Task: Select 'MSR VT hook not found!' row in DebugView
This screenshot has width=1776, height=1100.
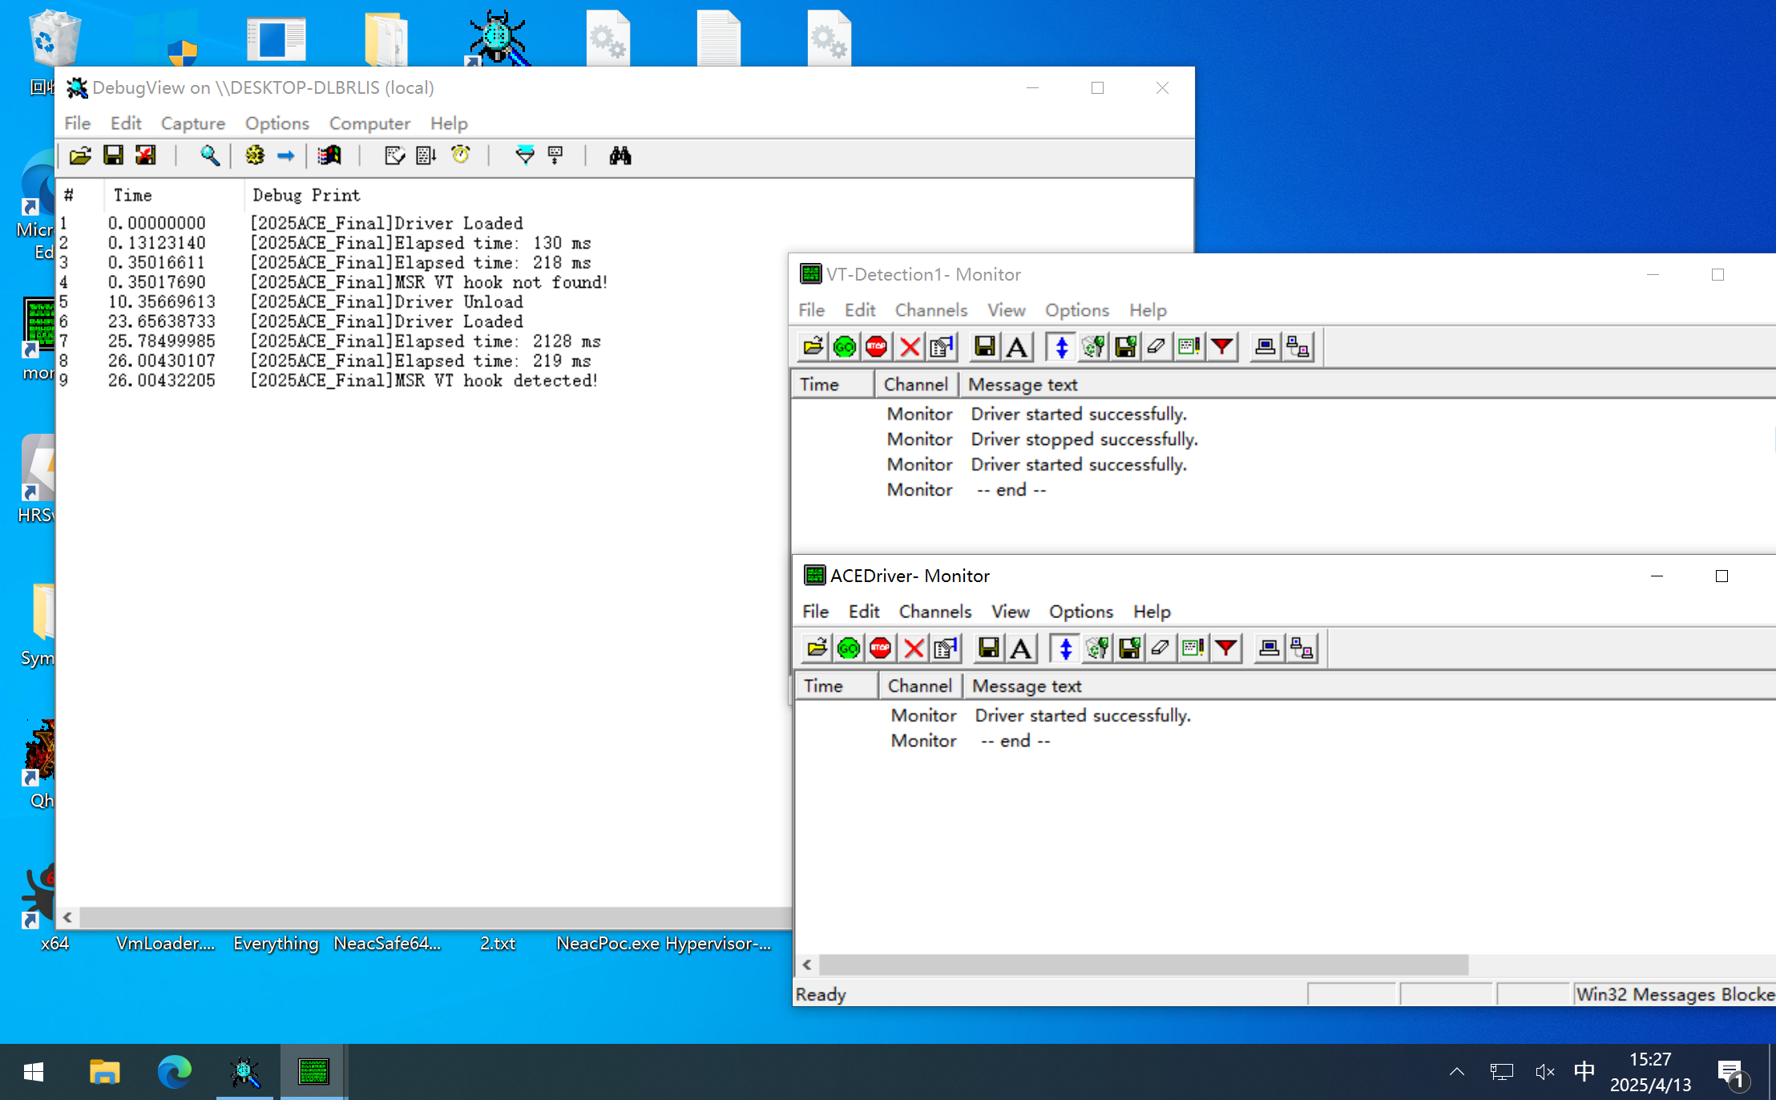Action: pos(424,282)
